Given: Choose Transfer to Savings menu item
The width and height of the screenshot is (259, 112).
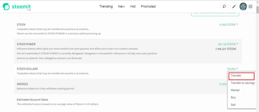Looking at the screenshot, I should point(243,83).
